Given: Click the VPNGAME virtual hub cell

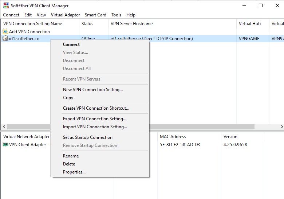Looking at the screenshot, I should tap(249, 39).
